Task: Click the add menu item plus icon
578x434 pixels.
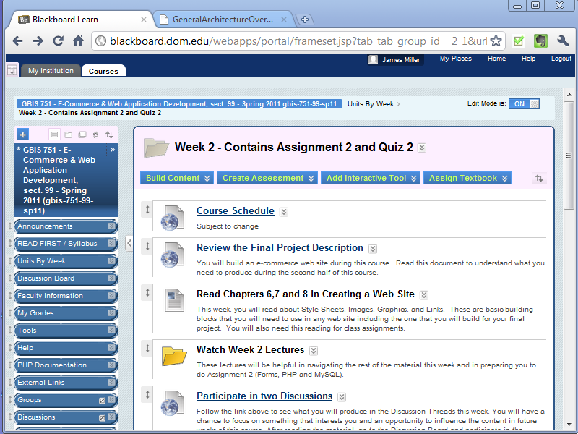Action: [x=22, y=135]
